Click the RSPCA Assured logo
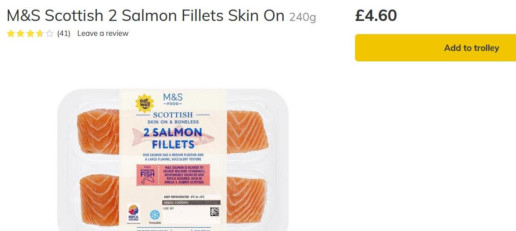Image resolution: width=516 pixels, height=231 pixels. (133, 214)
